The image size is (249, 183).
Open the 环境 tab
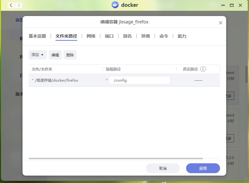(x=146, y=36)
